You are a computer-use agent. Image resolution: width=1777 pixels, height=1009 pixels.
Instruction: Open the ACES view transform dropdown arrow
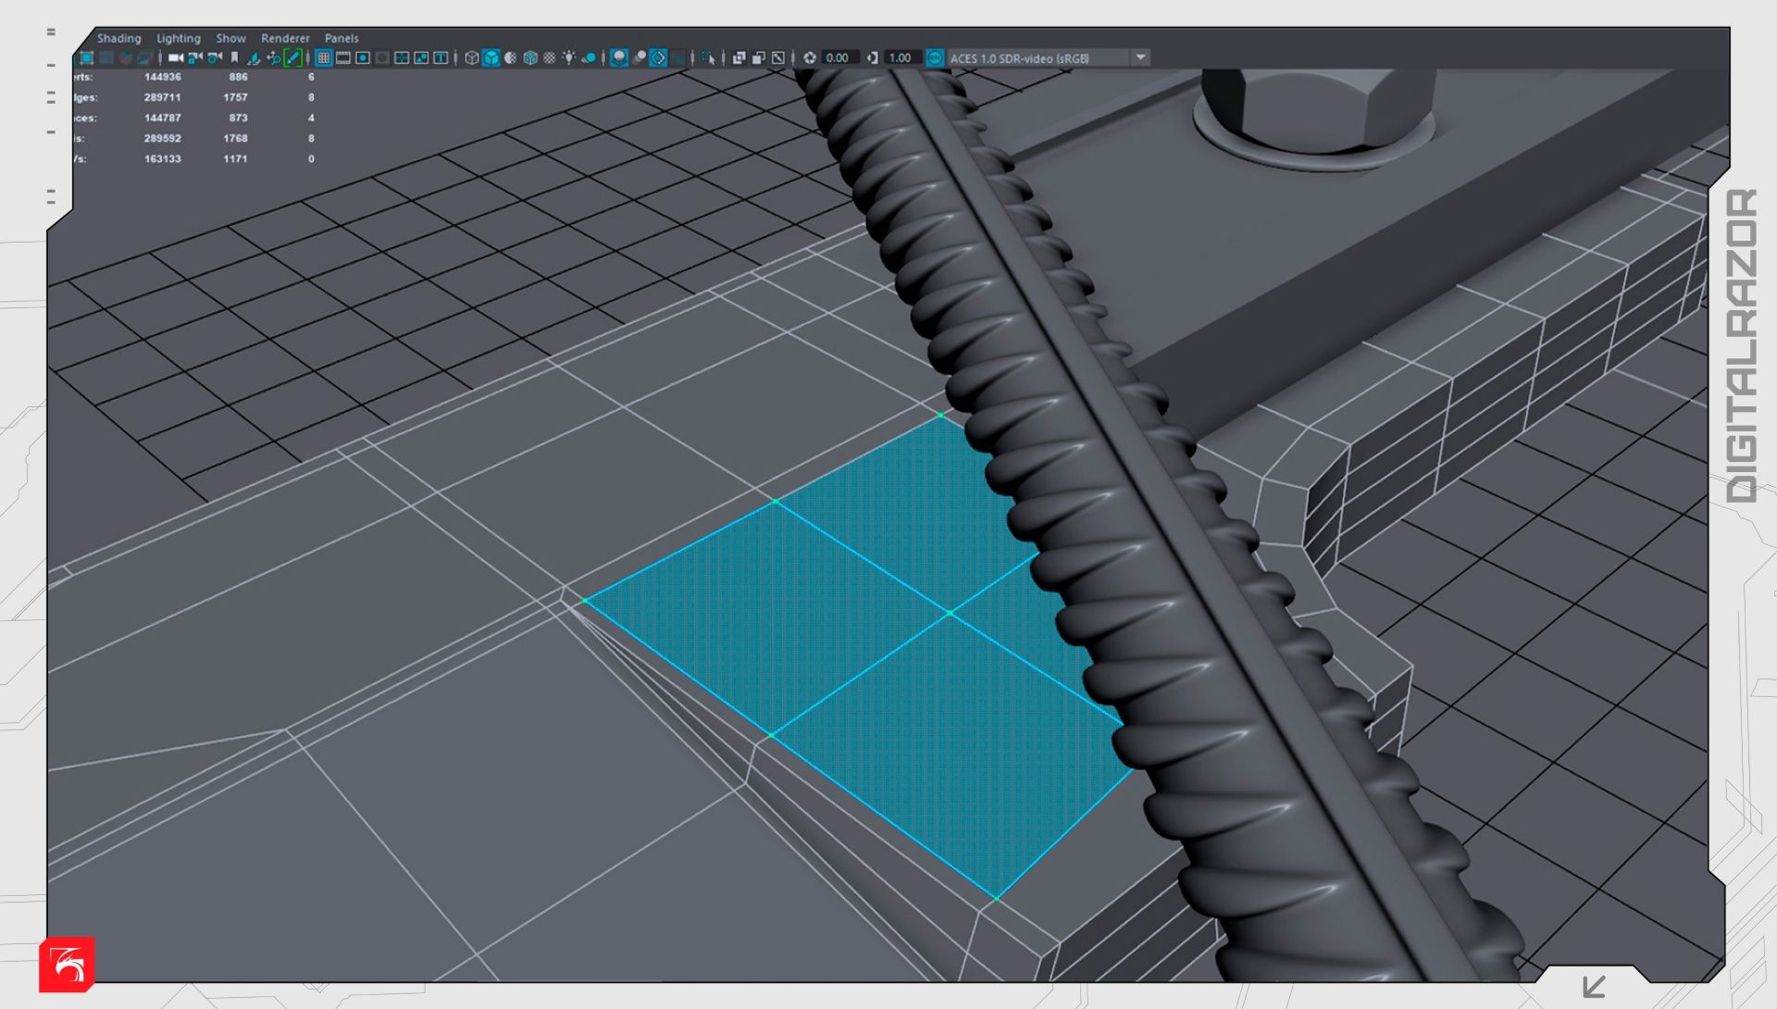coord(1140,57)
